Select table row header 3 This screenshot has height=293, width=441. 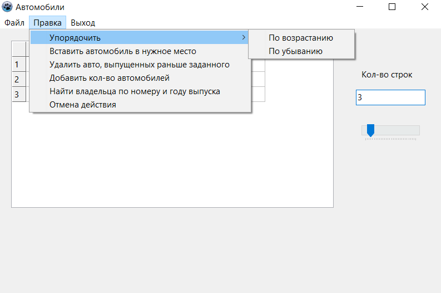tap(19, 94)
